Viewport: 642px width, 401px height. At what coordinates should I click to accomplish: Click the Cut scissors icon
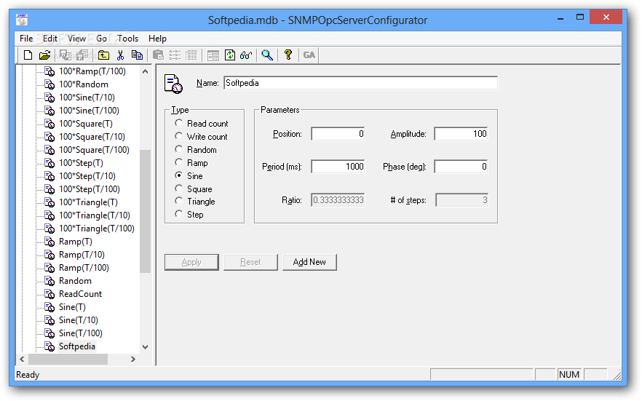coord(120,55)
